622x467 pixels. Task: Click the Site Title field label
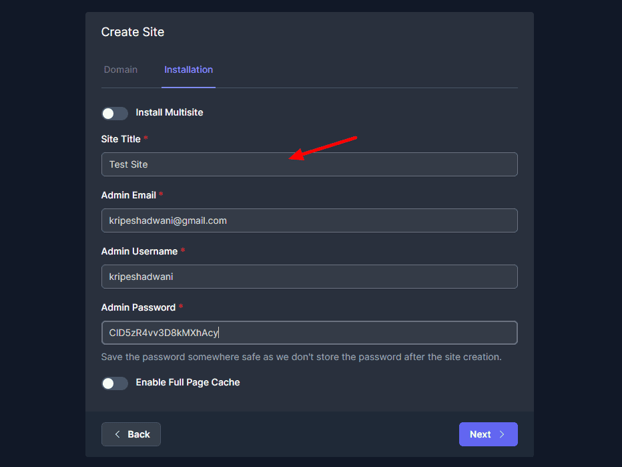tap(121, 139)
